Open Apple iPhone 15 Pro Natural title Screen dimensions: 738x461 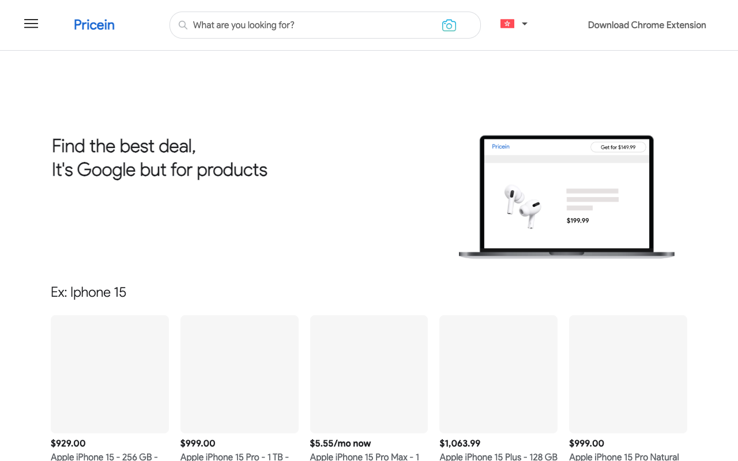pos(624,456)
